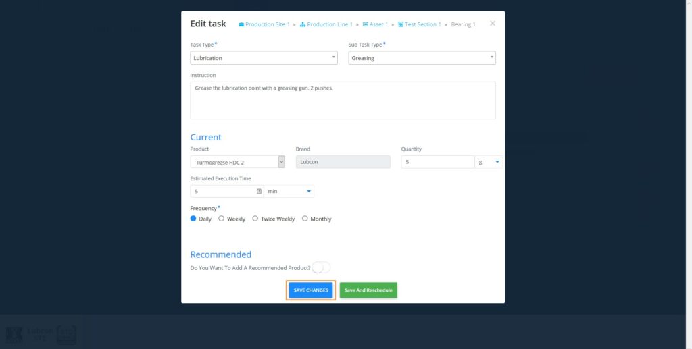This screenshot has height=349, width=692.
Task: Click the green Save And Reschedule button
Action: pos(368,290)
